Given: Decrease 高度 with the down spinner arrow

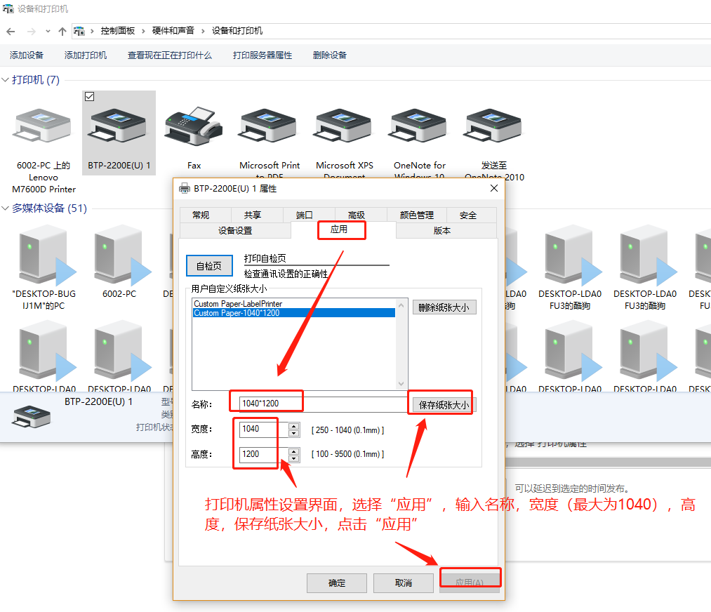Looking at the screenshot, I should tap(294, 458).
